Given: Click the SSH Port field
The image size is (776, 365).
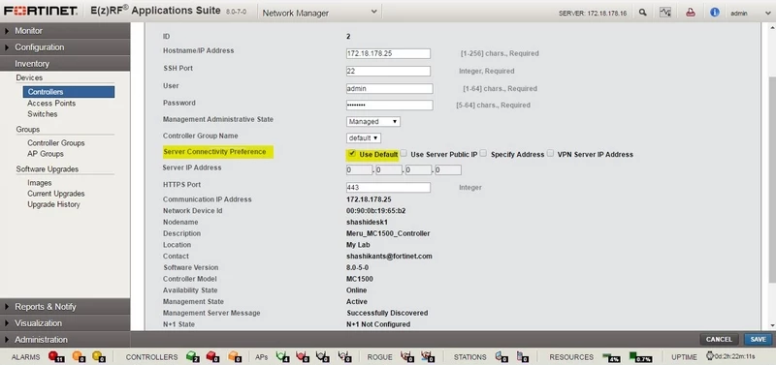Looking at the screenshot, I should pos(388,71).
